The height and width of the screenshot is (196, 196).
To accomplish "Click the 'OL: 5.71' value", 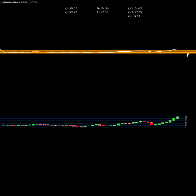I will pyautogui.click(x=134, y=16).
